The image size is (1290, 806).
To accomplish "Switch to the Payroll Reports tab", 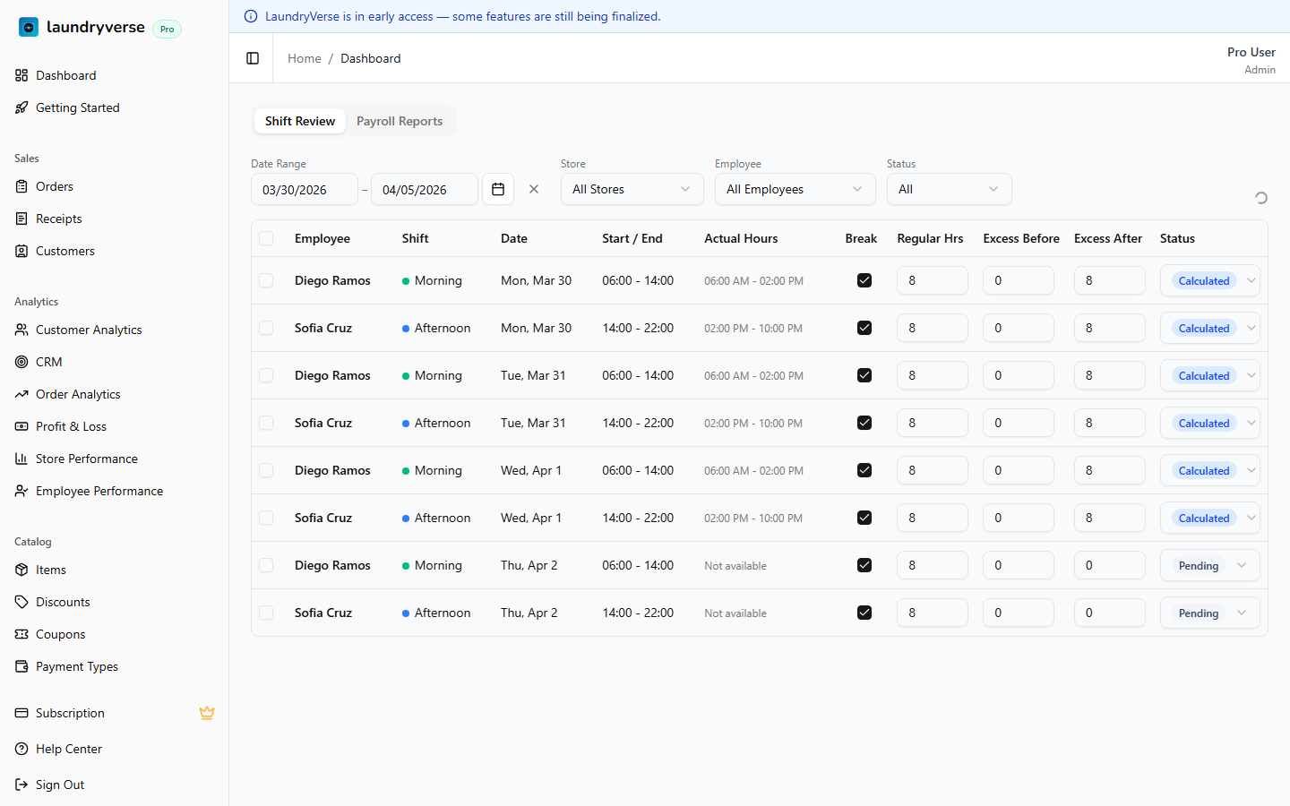I will point(400,121).
